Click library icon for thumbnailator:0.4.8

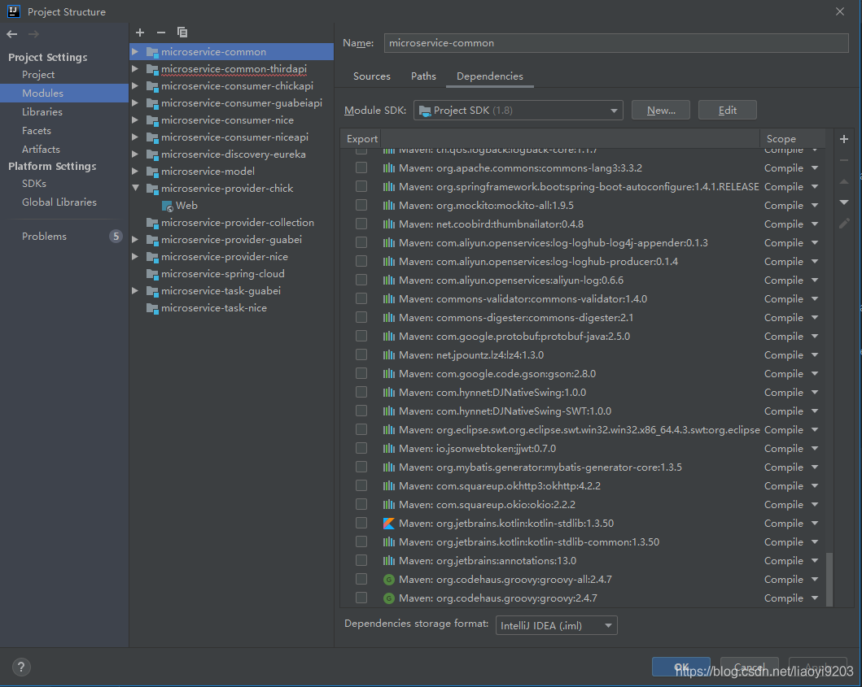388,224
